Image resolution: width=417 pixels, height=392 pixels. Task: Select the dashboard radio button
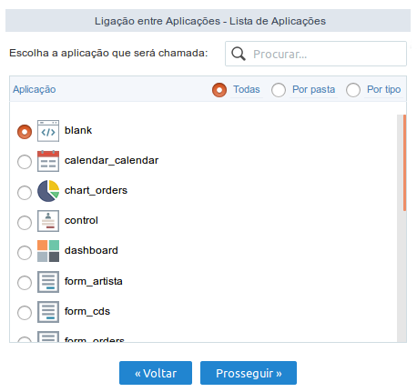pyautogui.click(x=25, y=253)
